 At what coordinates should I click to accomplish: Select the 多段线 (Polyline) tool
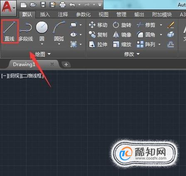26,32
